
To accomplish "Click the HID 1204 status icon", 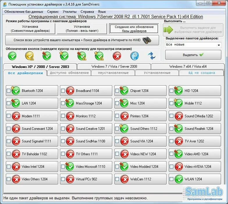I will coord(179,90).
